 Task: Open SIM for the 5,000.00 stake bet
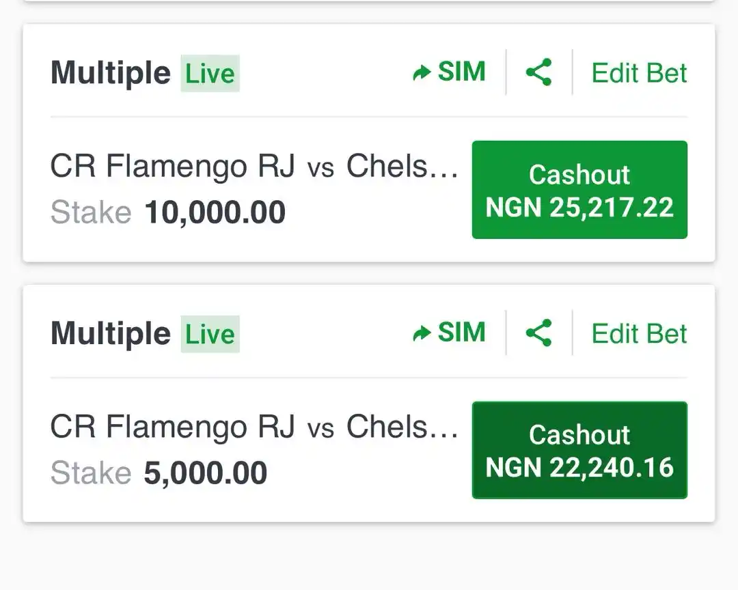(x=449, y=333)
